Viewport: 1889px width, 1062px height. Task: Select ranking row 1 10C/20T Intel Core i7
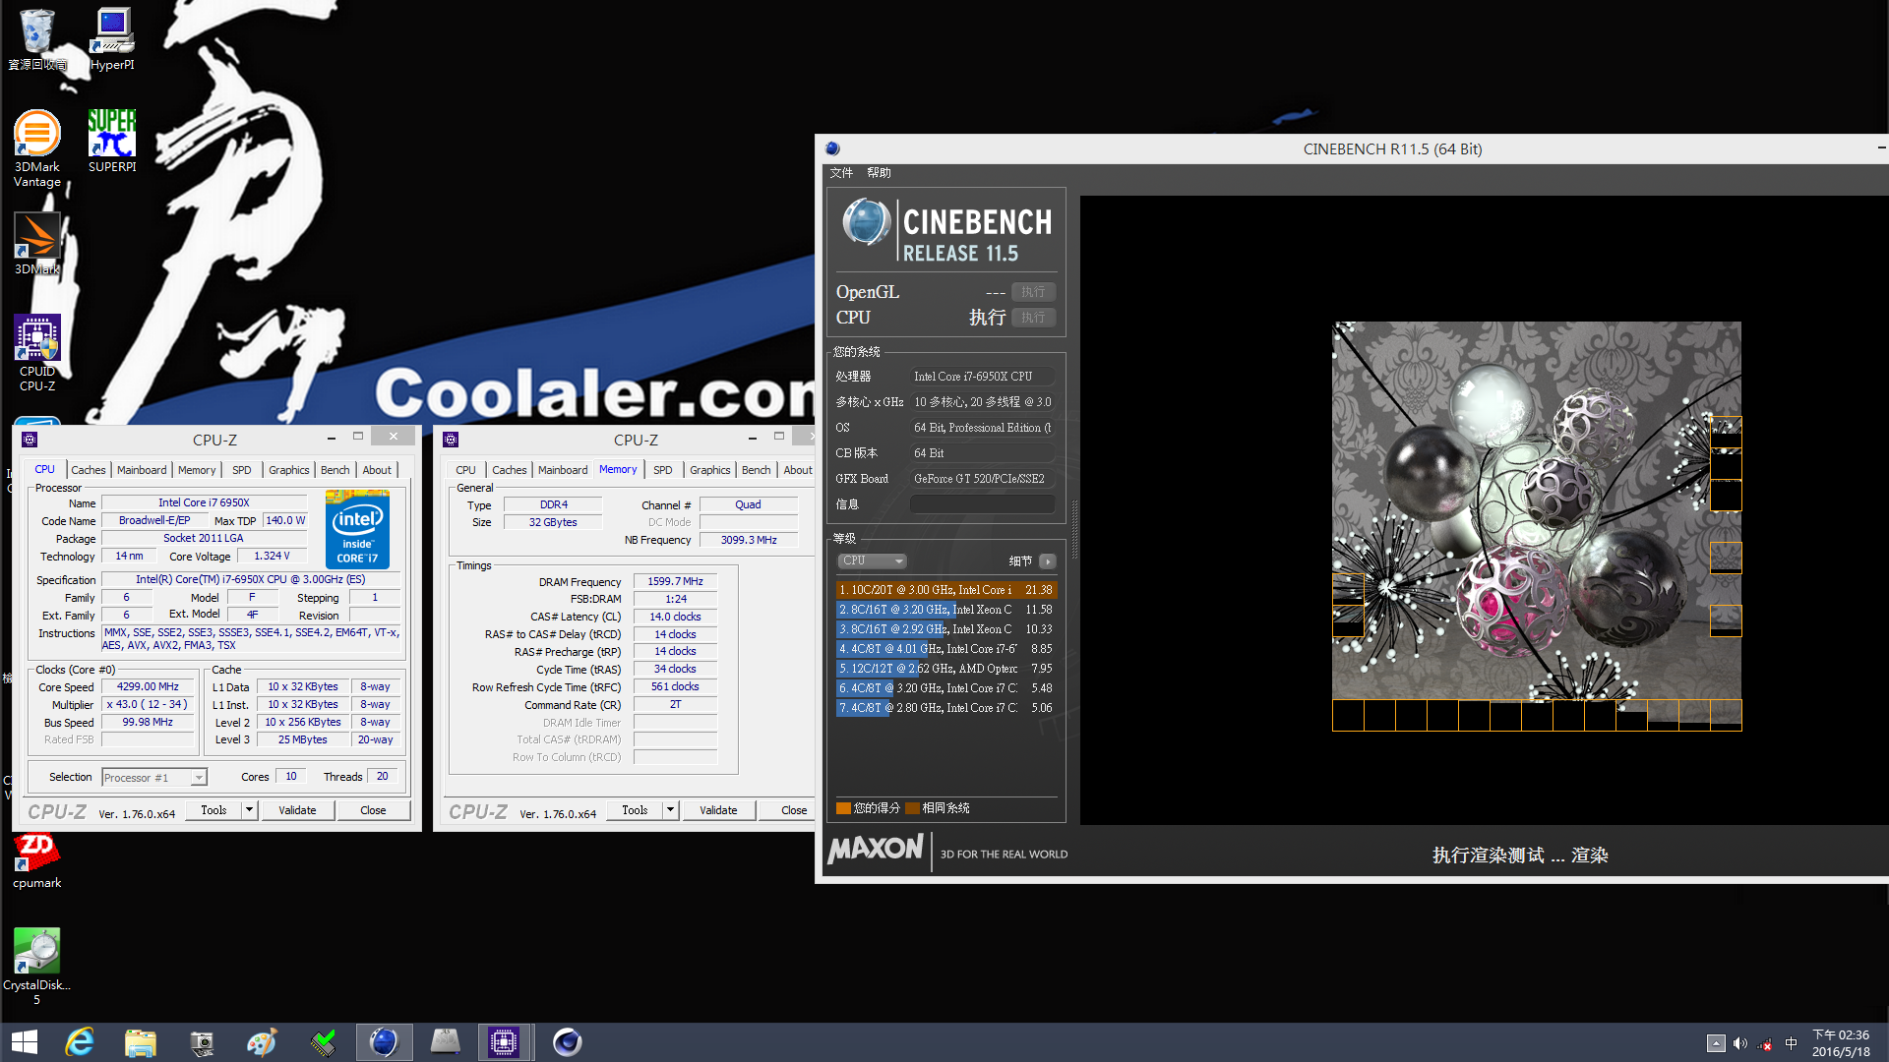coord(946,590)
